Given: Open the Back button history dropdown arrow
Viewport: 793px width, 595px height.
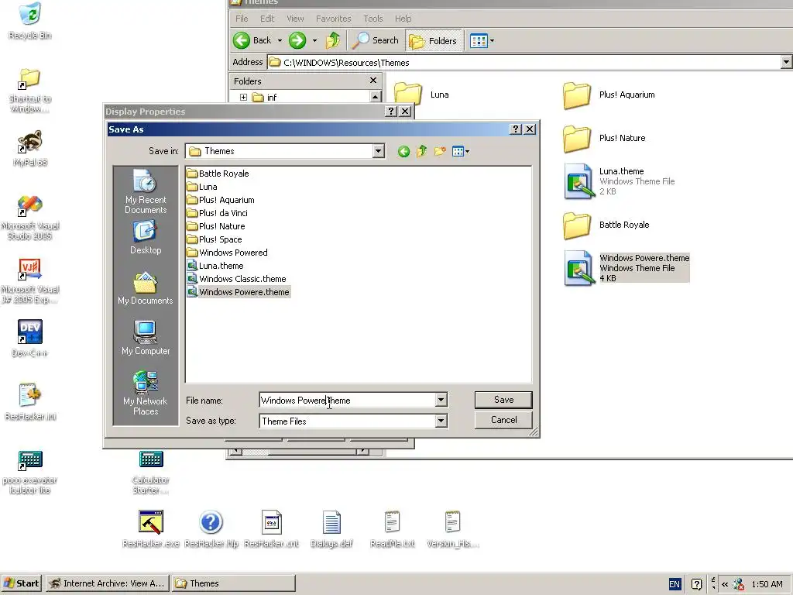Looking at the screenshot, I should (x=280, y=40).
